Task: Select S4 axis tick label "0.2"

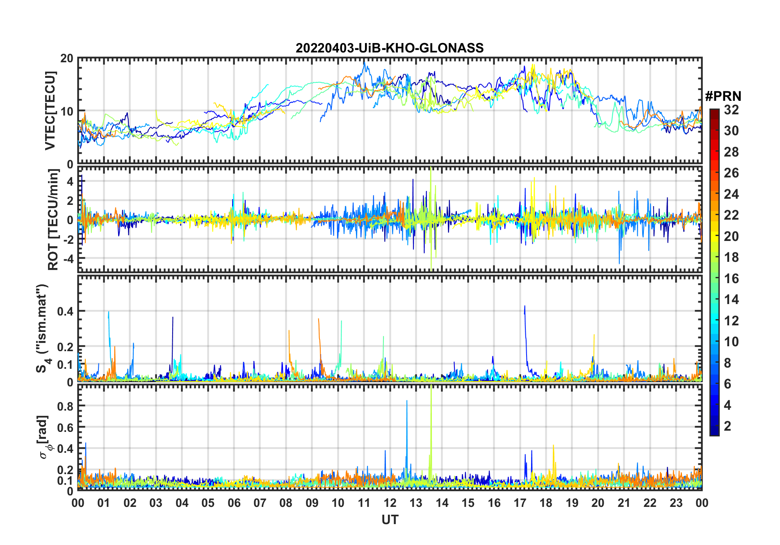Action: (x=65, y=347)
